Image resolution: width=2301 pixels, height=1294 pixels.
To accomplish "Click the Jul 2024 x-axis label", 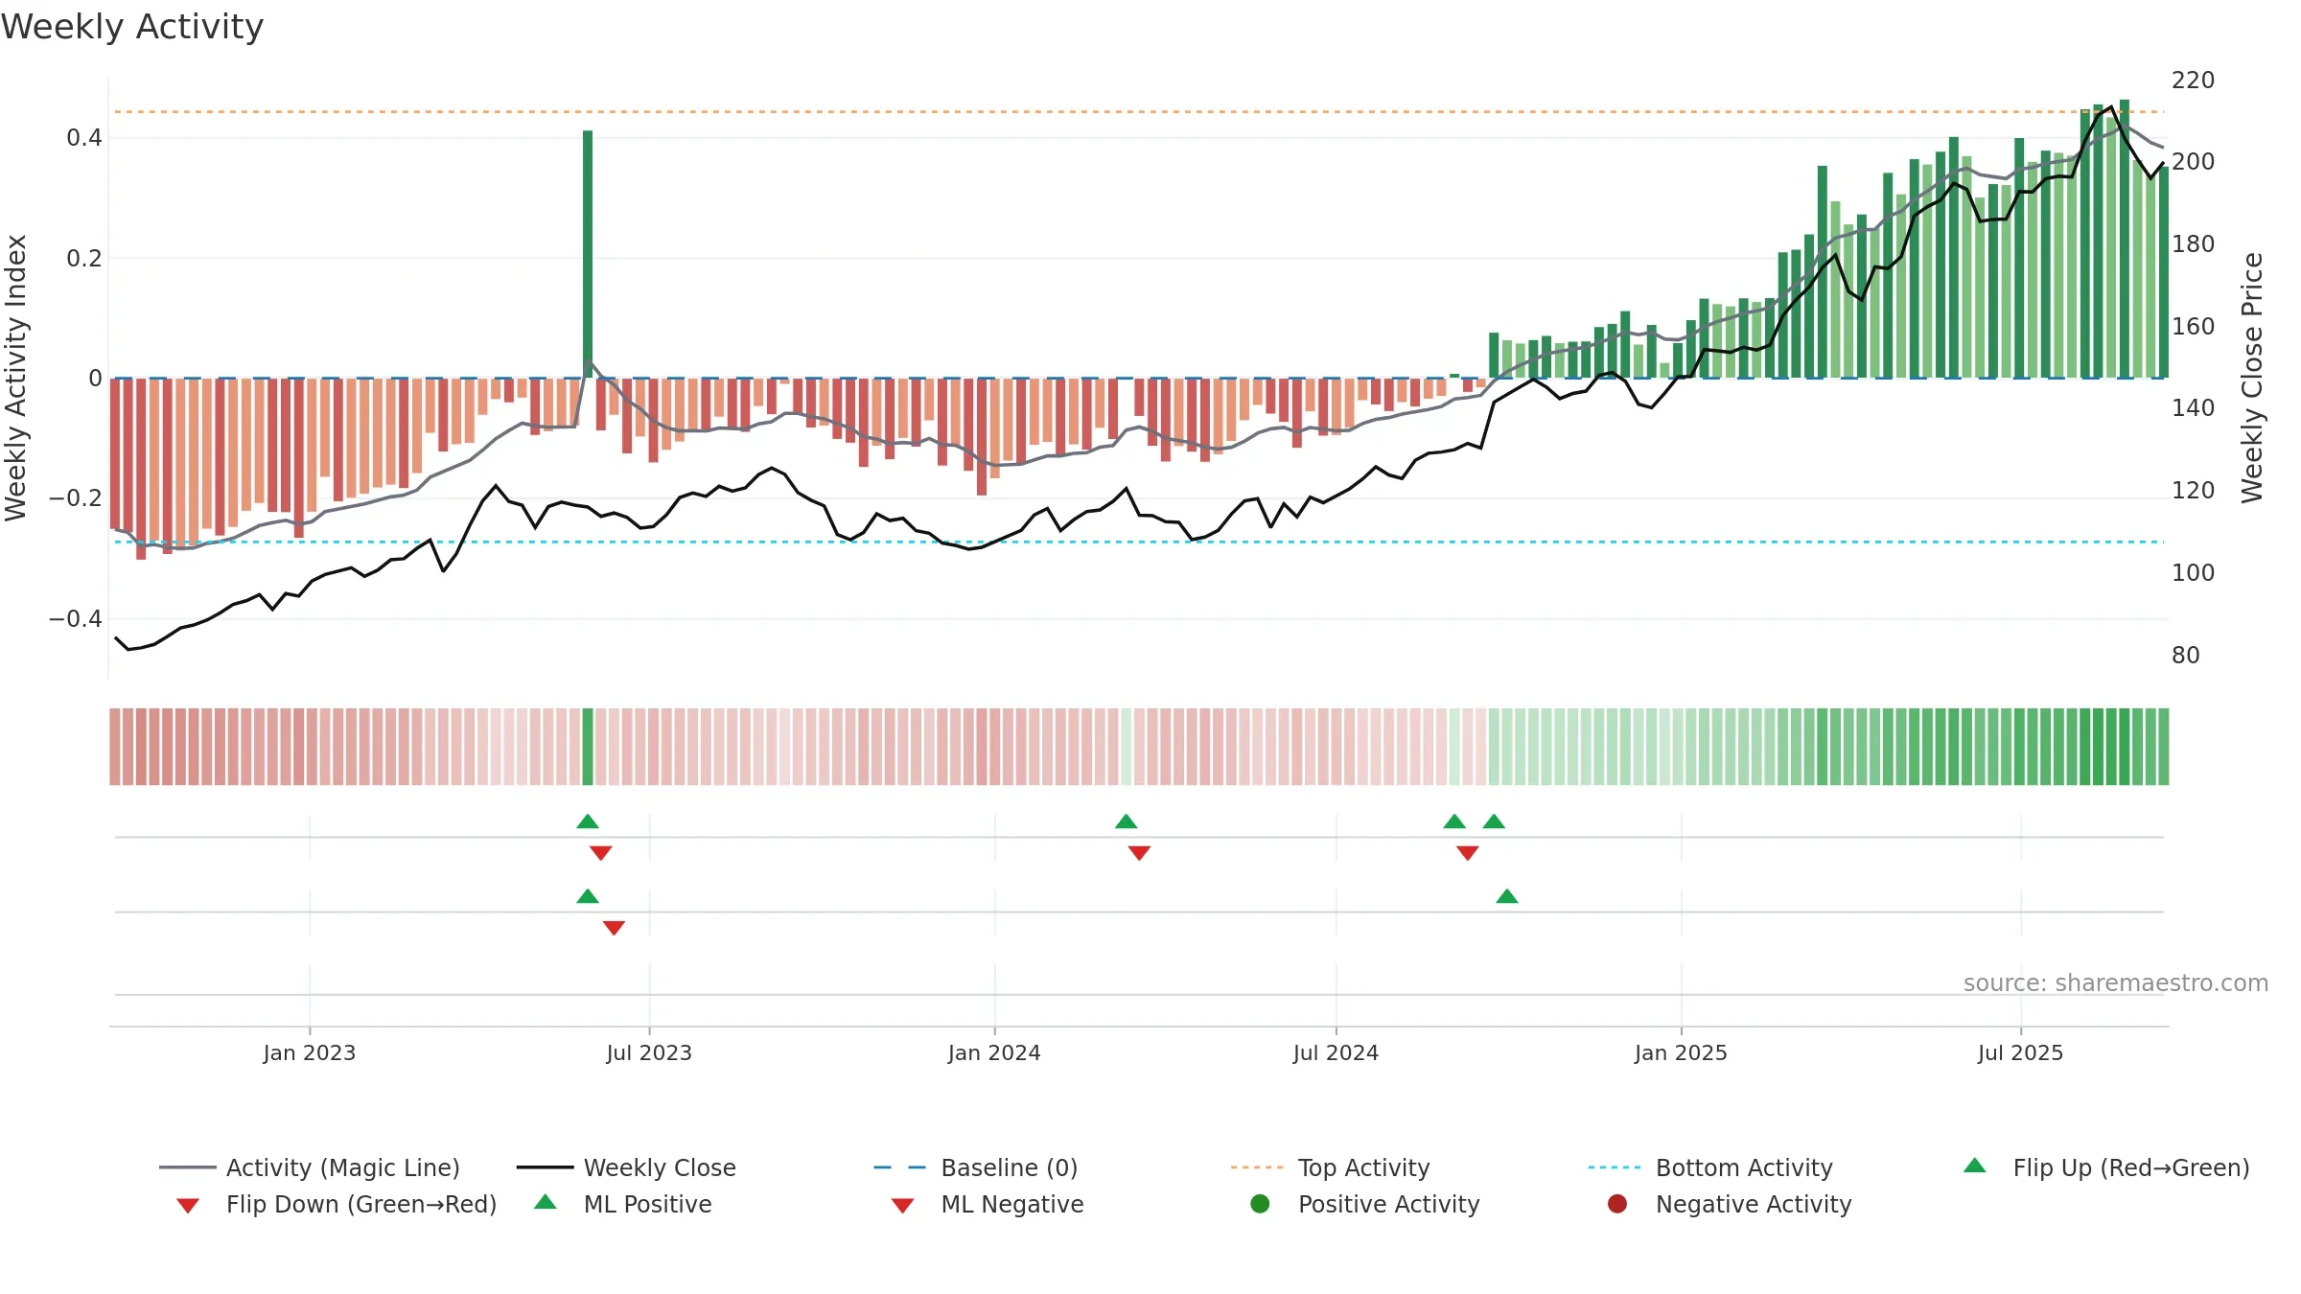I will point(1336,1052).
